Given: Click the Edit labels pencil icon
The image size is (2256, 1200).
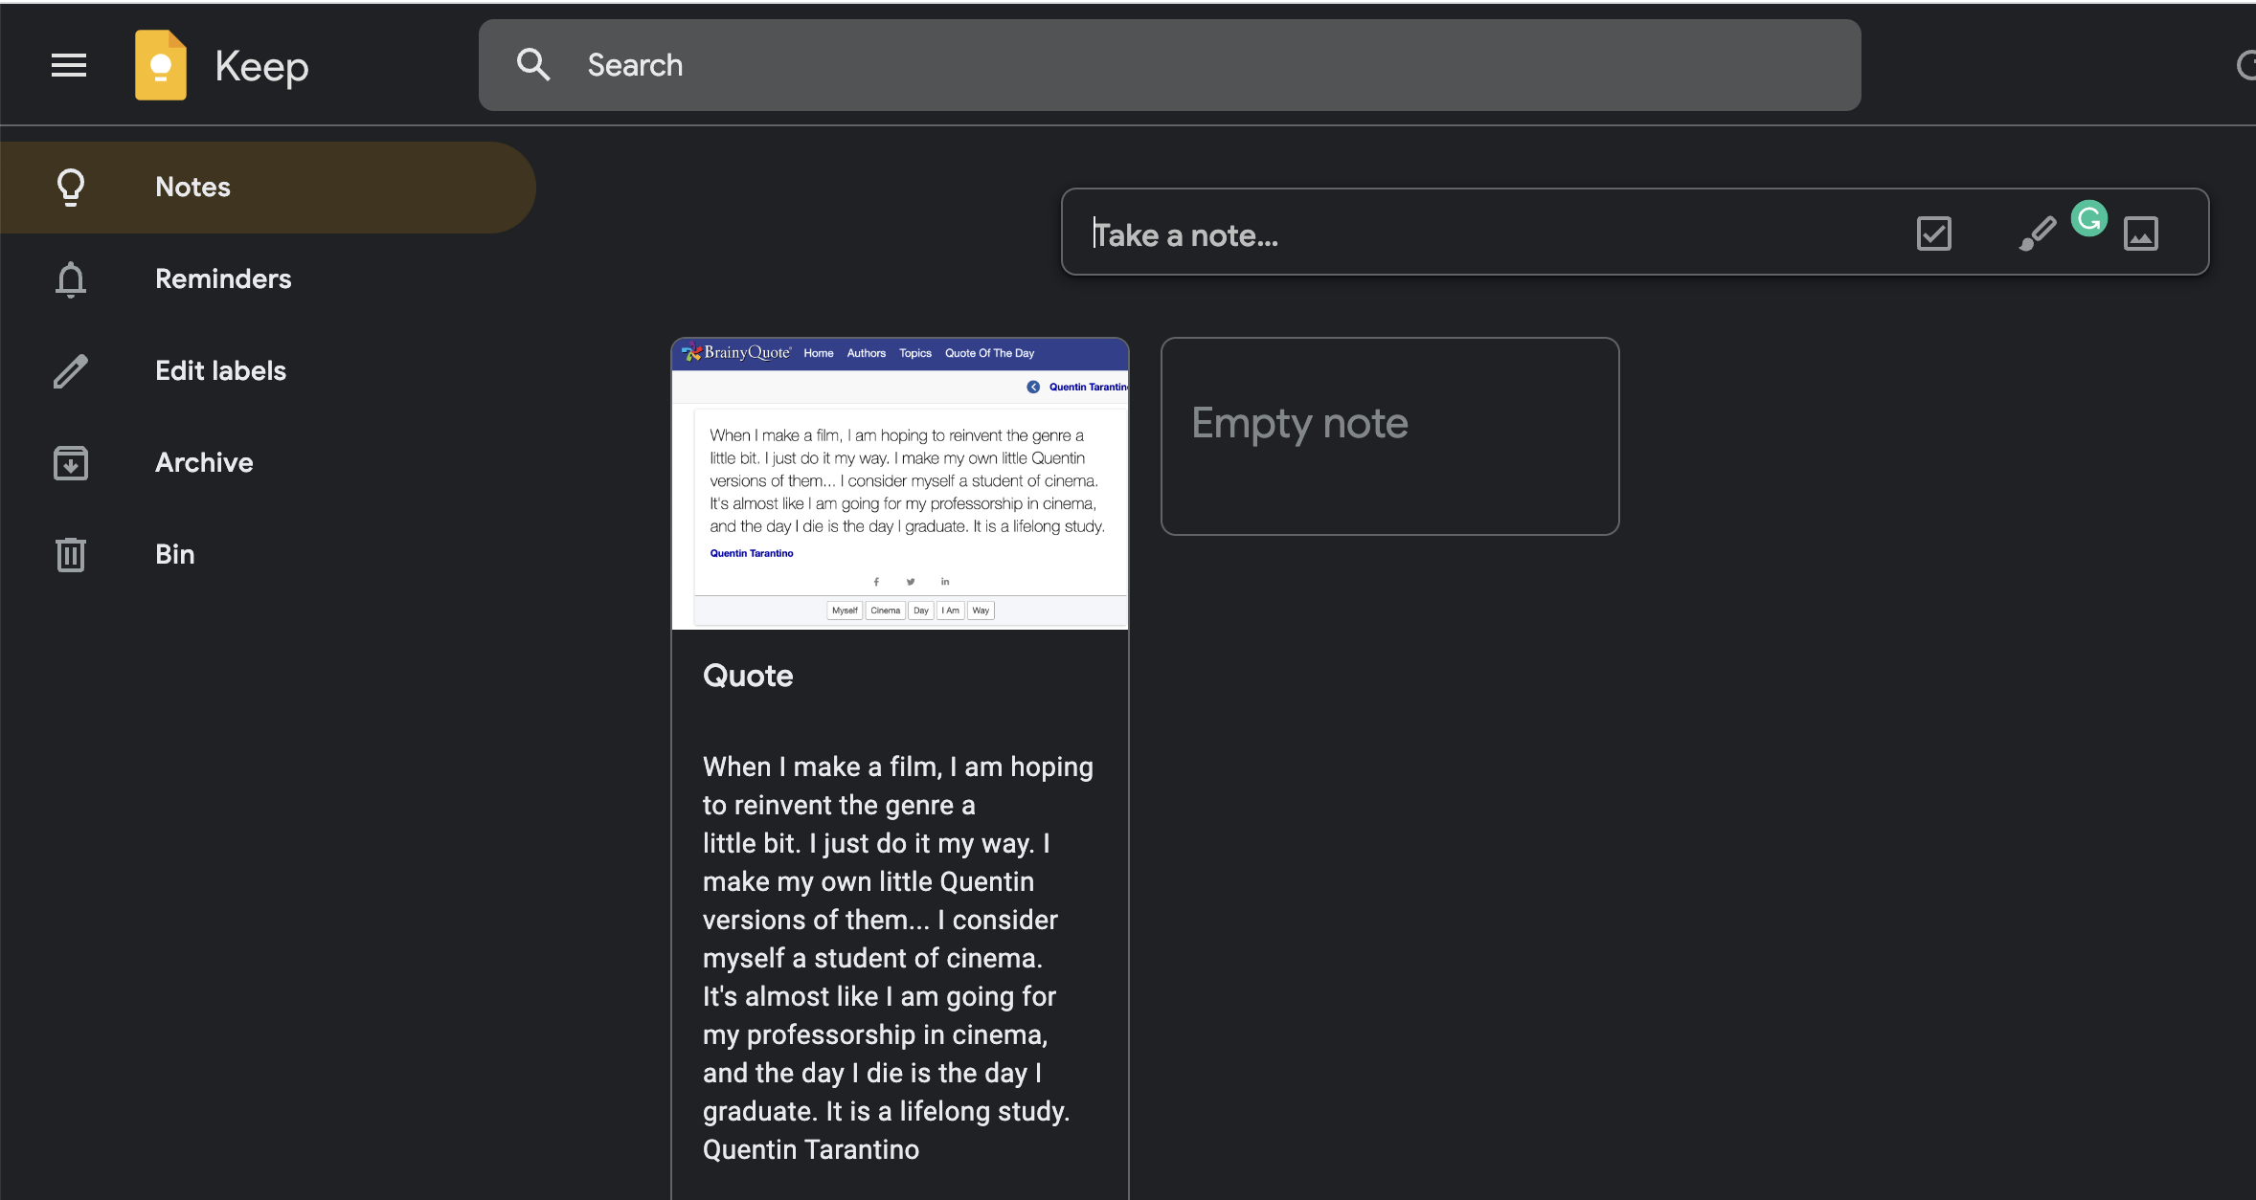Looking at the screenshot, I should (71, 370).
